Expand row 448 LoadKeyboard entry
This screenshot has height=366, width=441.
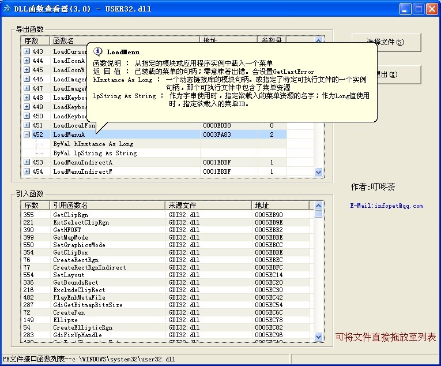(27, 97)
